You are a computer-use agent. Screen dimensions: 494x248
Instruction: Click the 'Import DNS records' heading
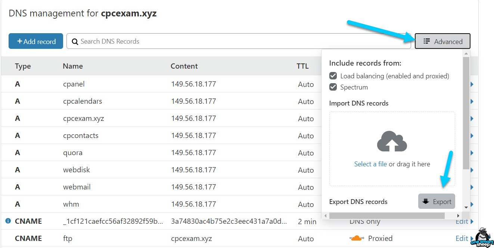tap(359, 103)
